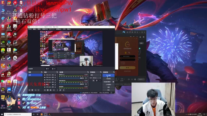
Task: Lock the topmost 文本 (GDI+) source
Action: pyautogui.click(x=55, y=75)
